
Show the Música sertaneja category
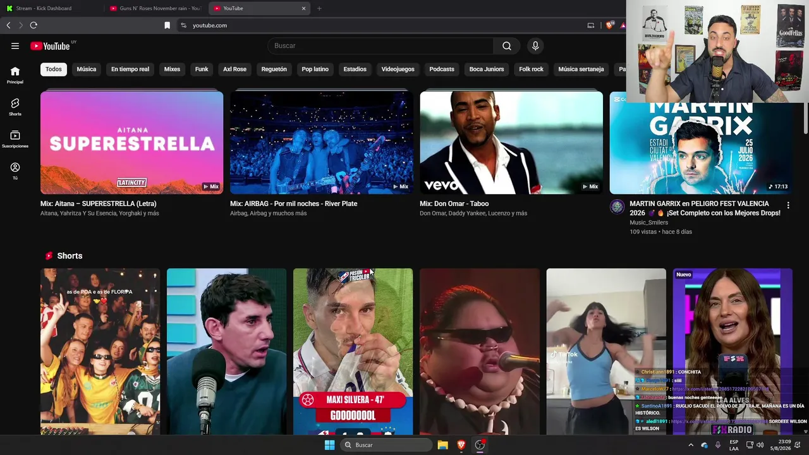[x=581, y=69]
